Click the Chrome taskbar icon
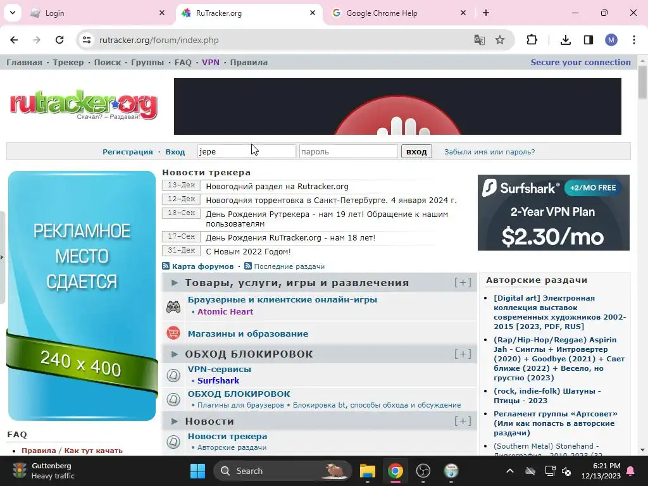648x486 pixels. 396,471
